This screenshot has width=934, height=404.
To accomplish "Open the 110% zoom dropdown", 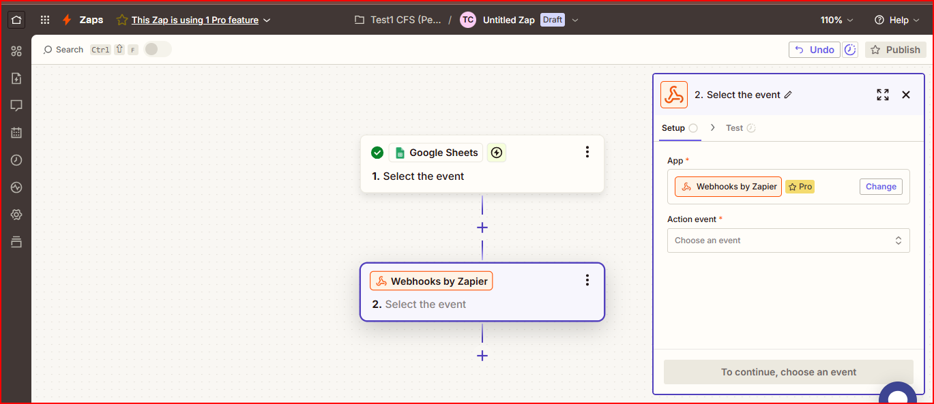I will pyautogui.click(x=836, y=20).
